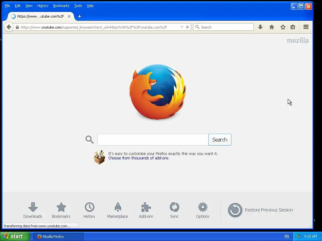Minimize the Firefox window
This screenshot has height=241, width=322.
294,7
